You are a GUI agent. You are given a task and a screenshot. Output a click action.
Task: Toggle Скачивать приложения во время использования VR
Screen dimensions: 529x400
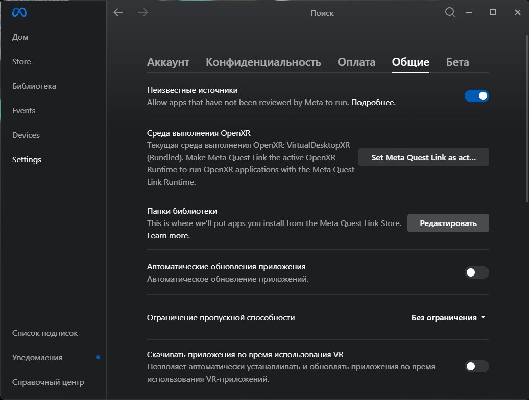[477, 366]
